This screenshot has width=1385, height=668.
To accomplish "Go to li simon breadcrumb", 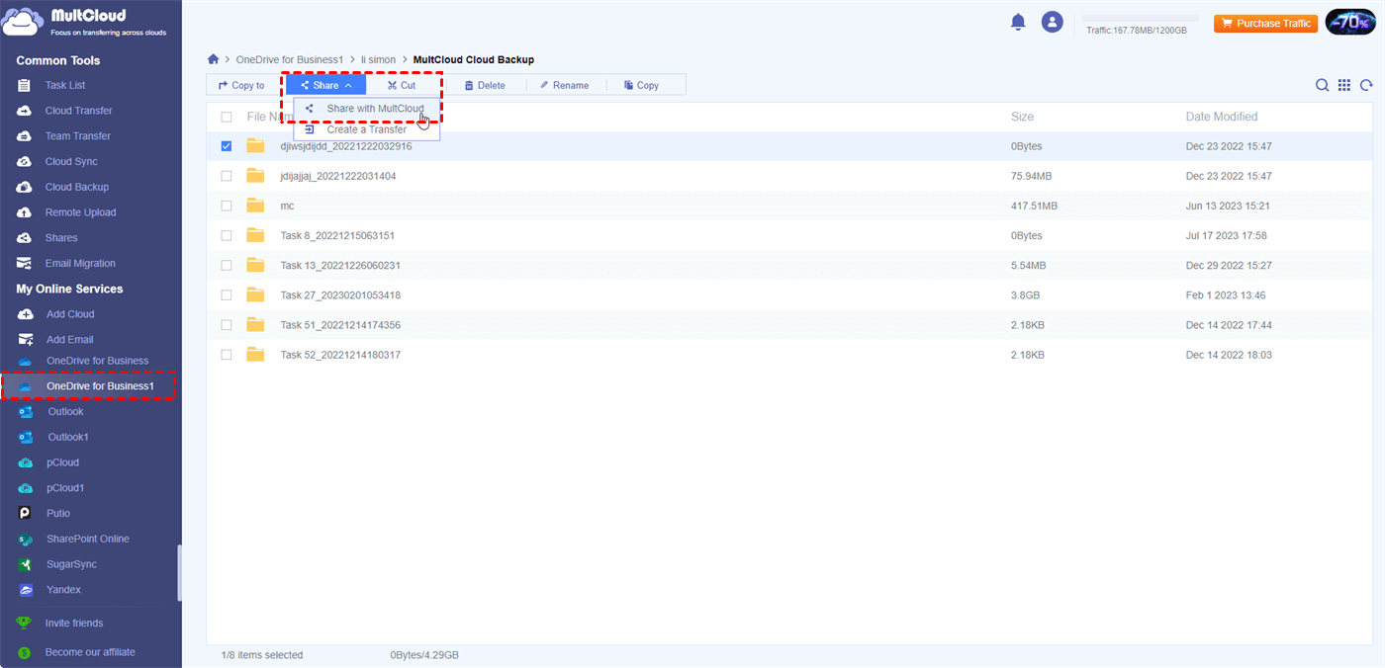I will (378, 59).
